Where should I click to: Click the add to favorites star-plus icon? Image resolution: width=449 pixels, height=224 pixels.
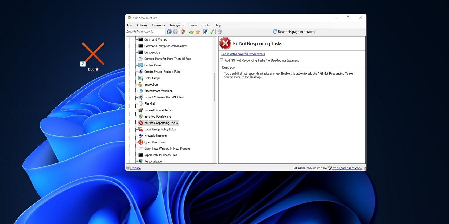coord(191,32)
